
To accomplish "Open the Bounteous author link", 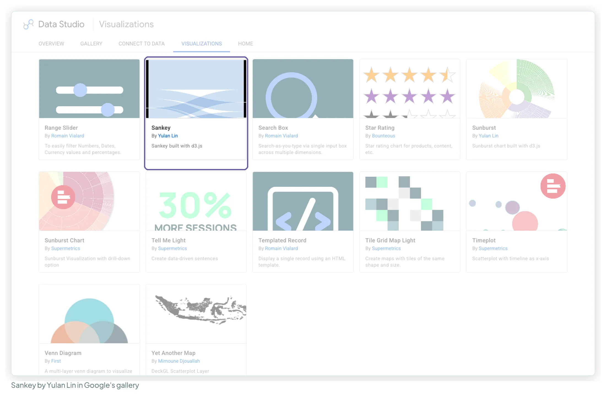I will pos(383,136).
